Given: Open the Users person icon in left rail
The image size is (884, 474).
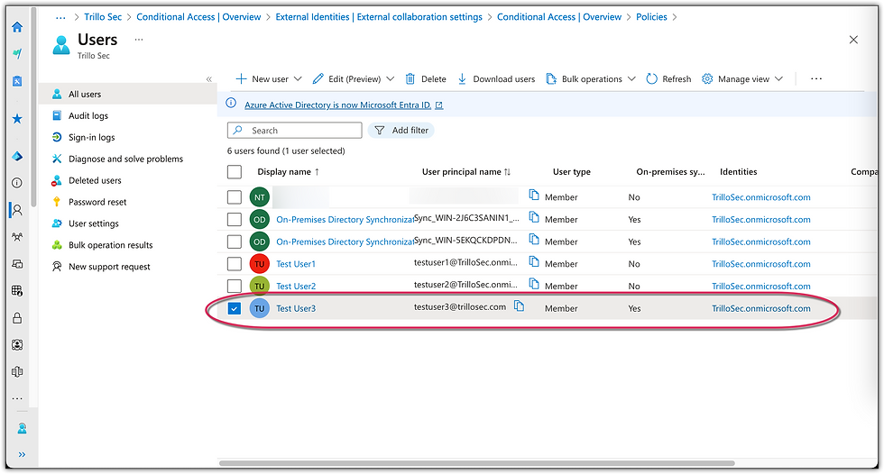Looking at the screenshot, I should click(17, 210).
